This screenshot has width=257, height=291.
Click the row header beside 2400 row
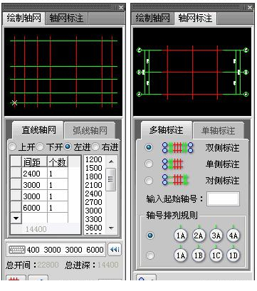pos(16,174)
